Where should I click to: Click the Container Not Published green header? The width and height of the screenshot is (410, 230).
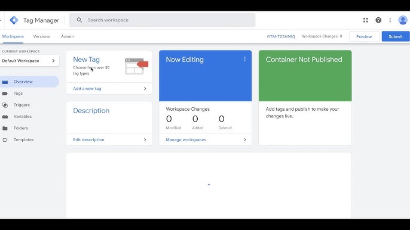pyautogui.click(x=305, y=76)
